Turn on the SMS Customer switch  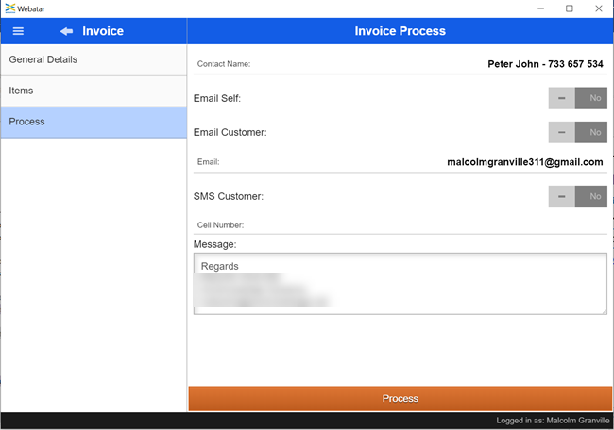pyautogui.click(x=577, y=196)
